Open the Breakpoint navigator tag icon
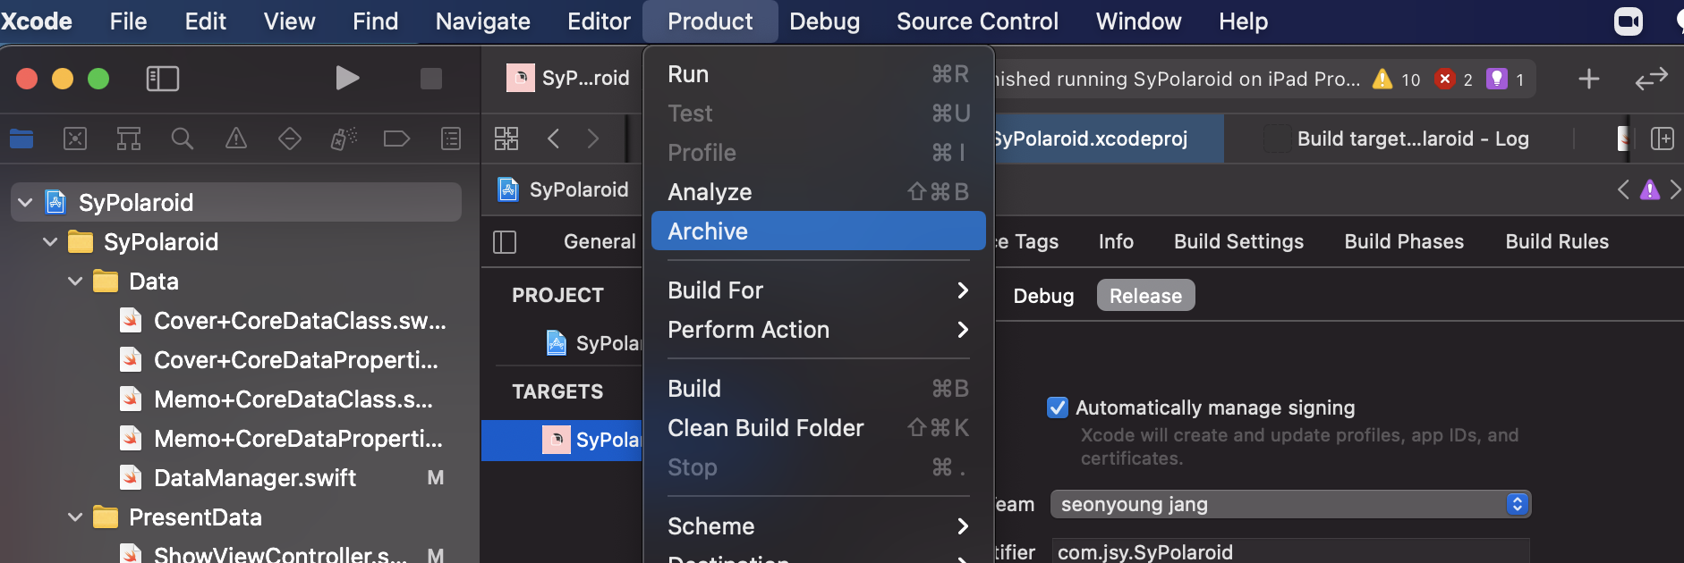This screenshot has height=563, width=1684. pyautogui.click(x=396, y=139)
